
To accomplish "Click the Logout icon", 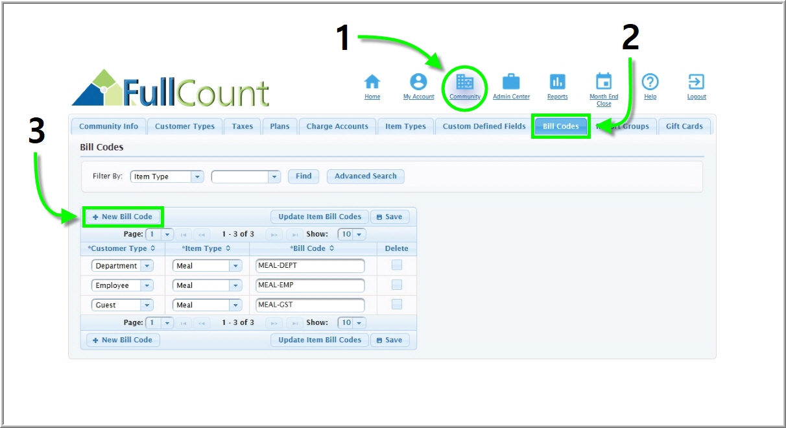I will [697, 82].
